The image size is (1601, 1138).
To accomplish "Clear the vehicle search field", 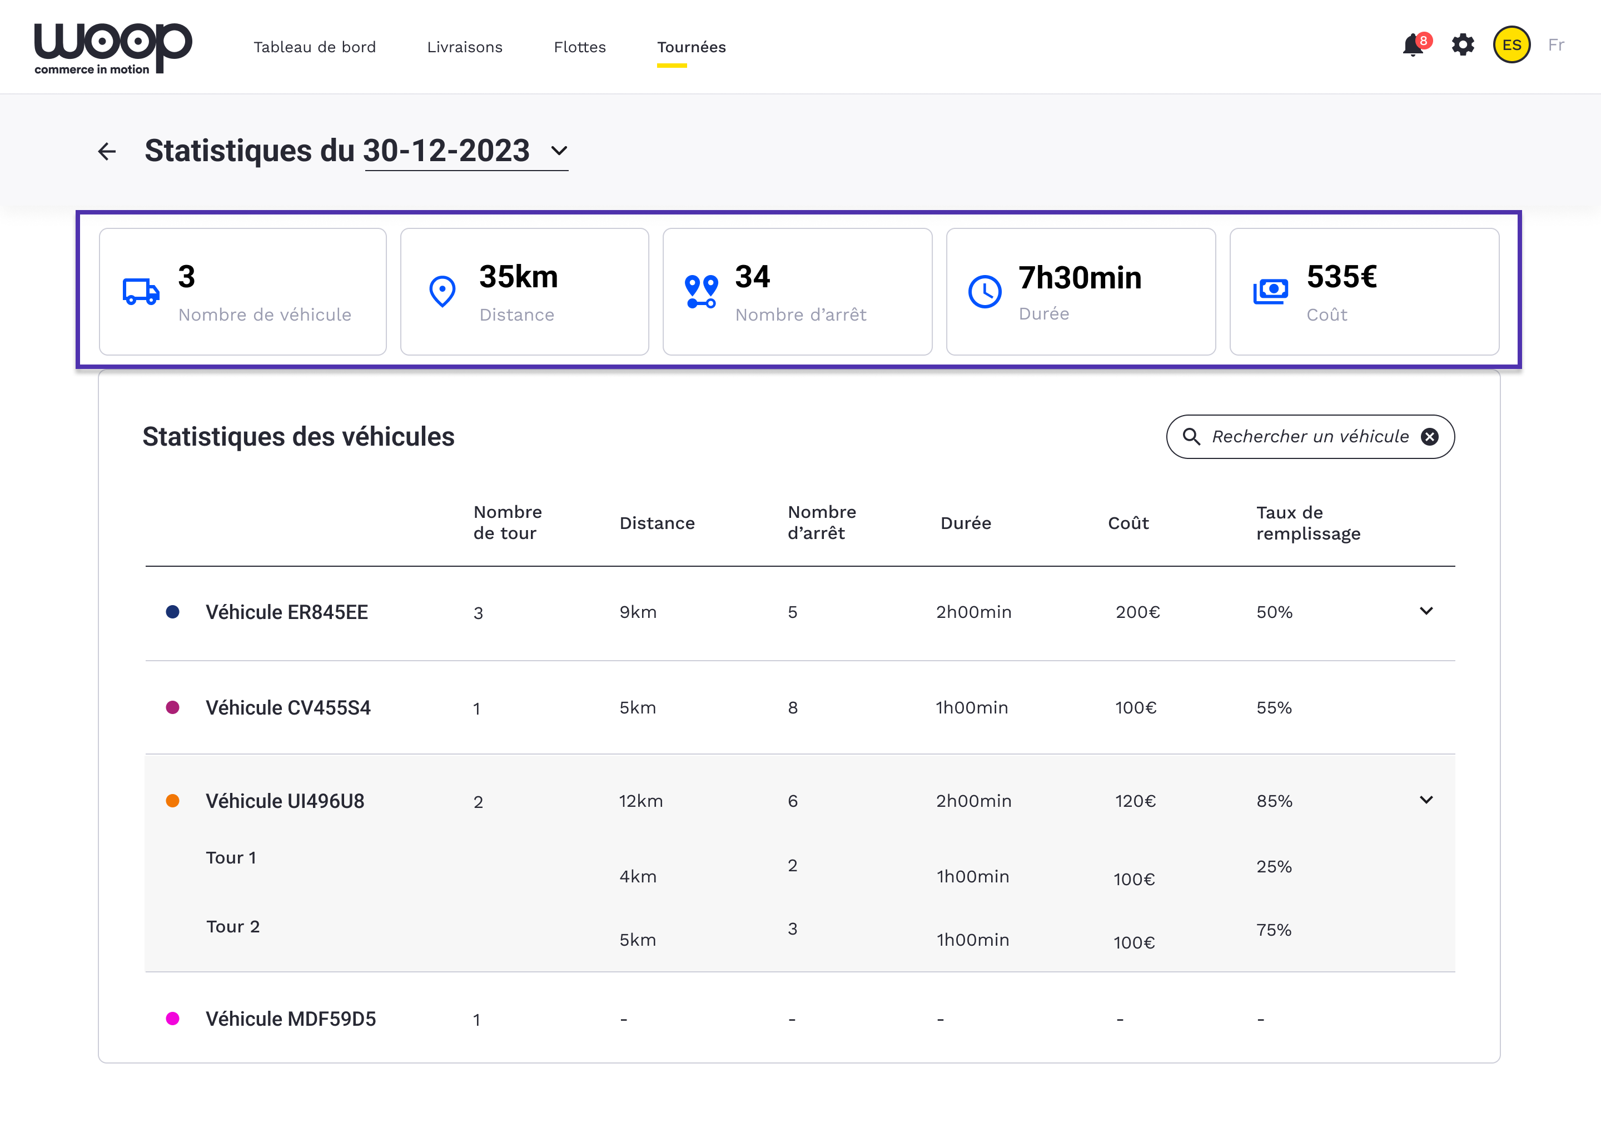I will click(x=1429, y=437).
